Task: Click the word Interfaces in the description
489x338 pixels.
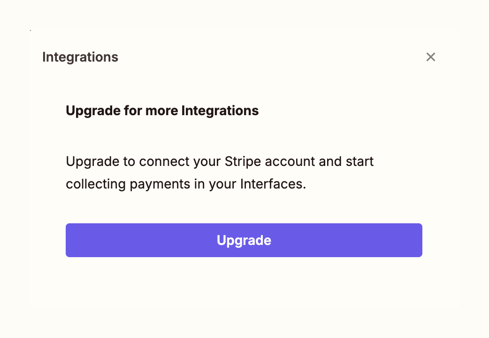Action: [273, 184]
